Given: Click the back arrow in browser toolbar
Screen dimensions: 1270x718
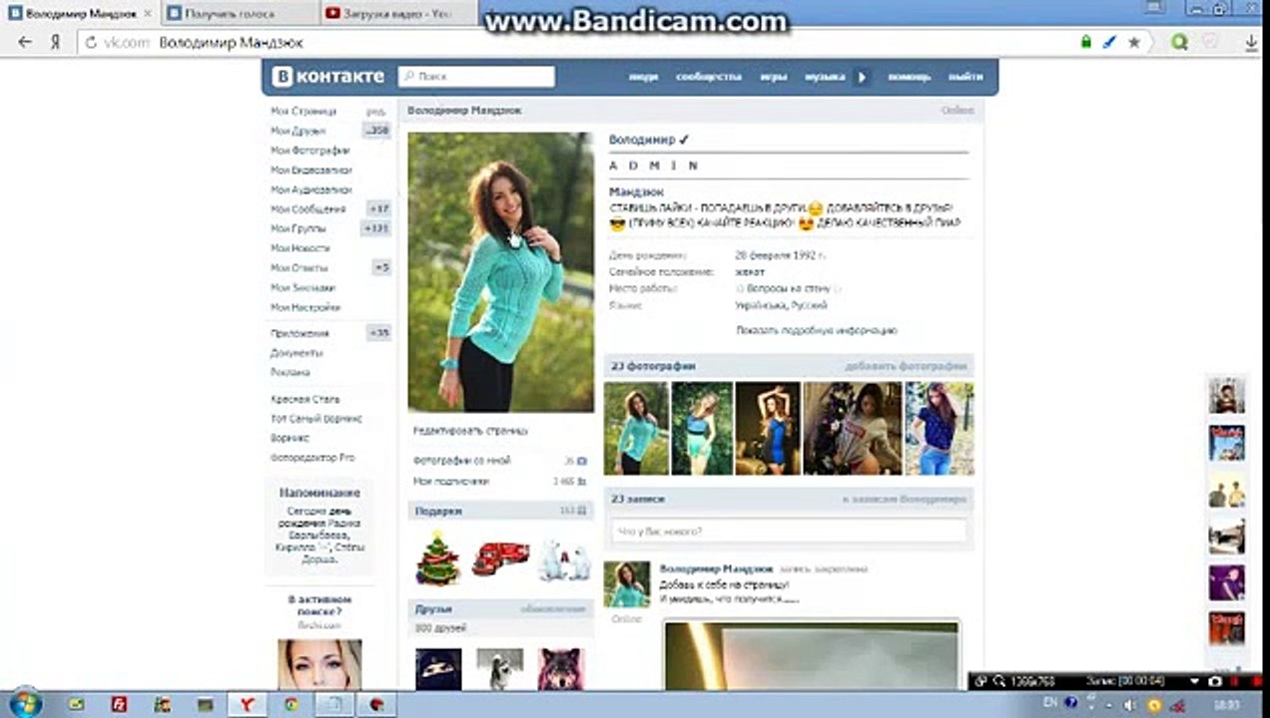Looking at the screenshot, I should pyautogui.click(x=26, y=42).
